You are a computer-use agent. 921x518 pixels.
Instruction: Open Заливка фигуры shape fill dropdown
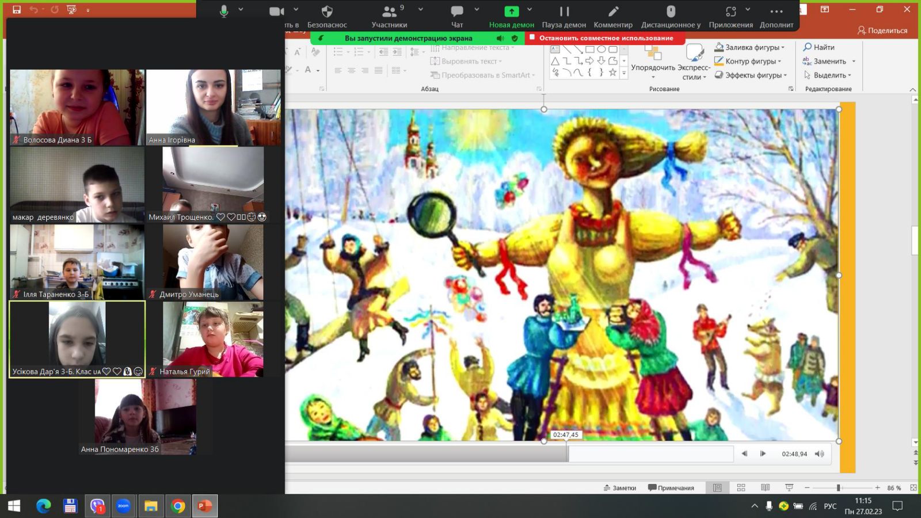(x=749, y=47)
